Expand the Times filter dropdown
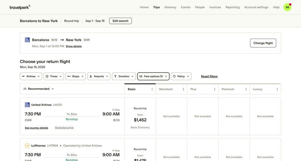Screen dimensions: 301x161 [54, 77]
